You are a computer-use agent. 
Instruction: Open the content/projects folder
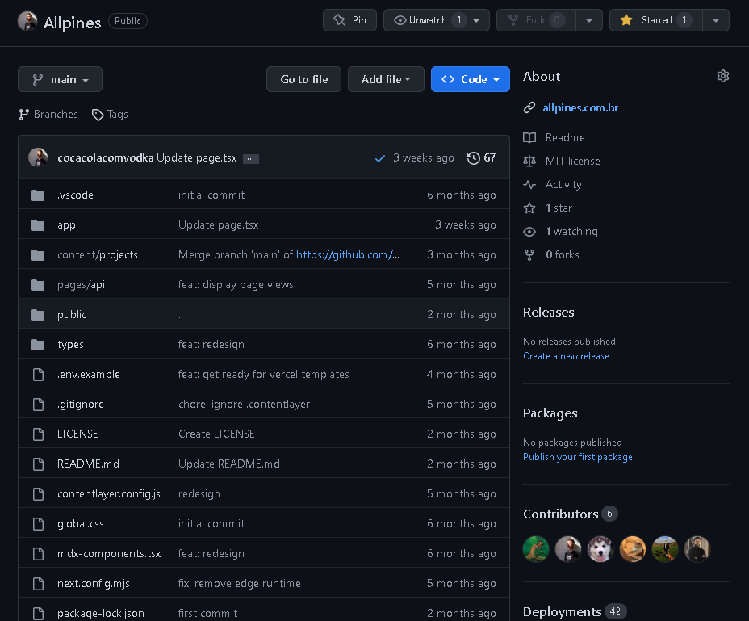98,255
